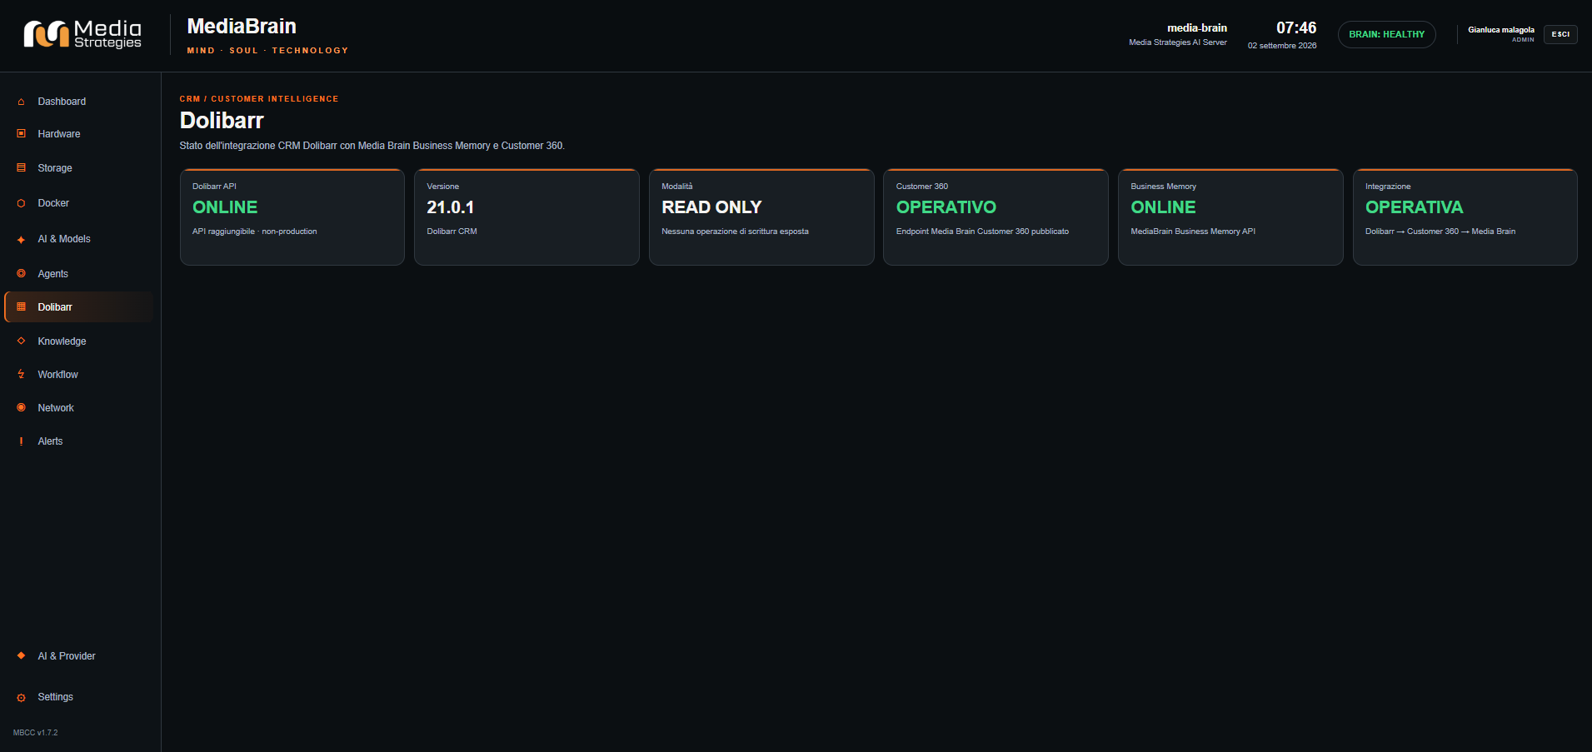Click the Alerts exclamation icon
The width and height of the screenshot is (1592, 752).
[21, 441]
